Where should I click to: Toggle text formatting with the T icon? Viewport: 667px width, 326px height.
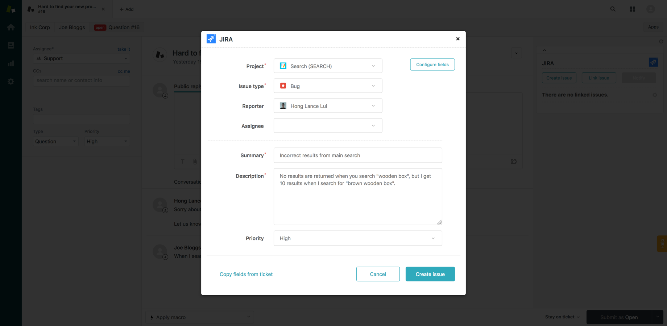(x=182, y=162)
